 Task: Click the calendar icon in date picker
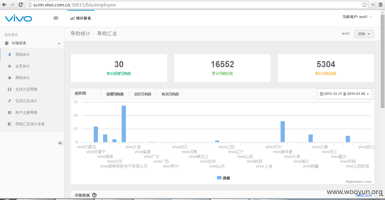tap(321, 94)
